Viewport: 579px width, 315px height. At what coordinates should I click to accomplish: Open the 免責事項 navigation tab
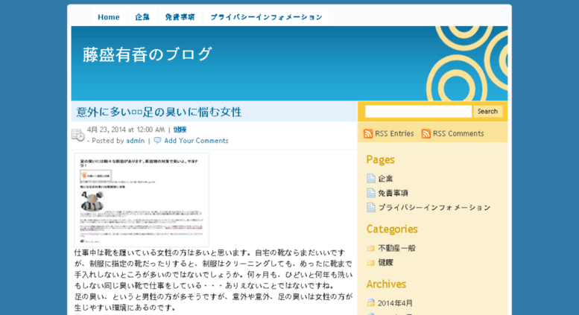click(x=180, y=17)
